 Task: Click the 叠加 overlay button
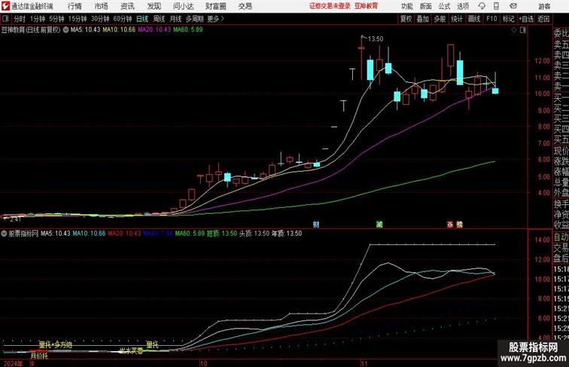(x=423, y=19)
